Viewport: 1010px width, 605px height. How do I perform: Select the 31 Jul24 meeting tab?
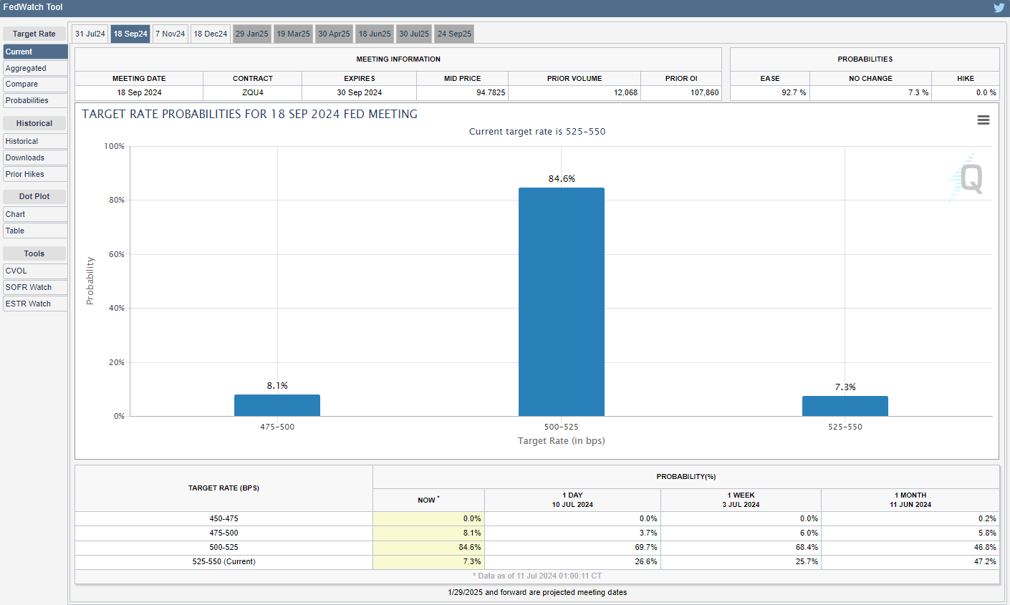click(x=90, y=34)
